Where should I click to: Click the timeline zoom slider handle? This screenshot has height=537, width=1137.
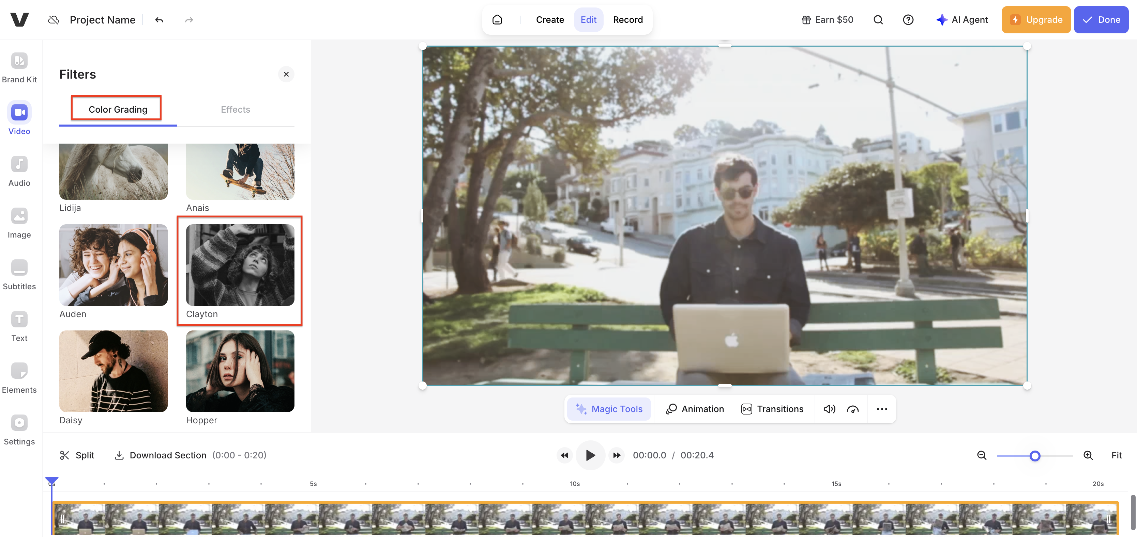[1035, 456]
